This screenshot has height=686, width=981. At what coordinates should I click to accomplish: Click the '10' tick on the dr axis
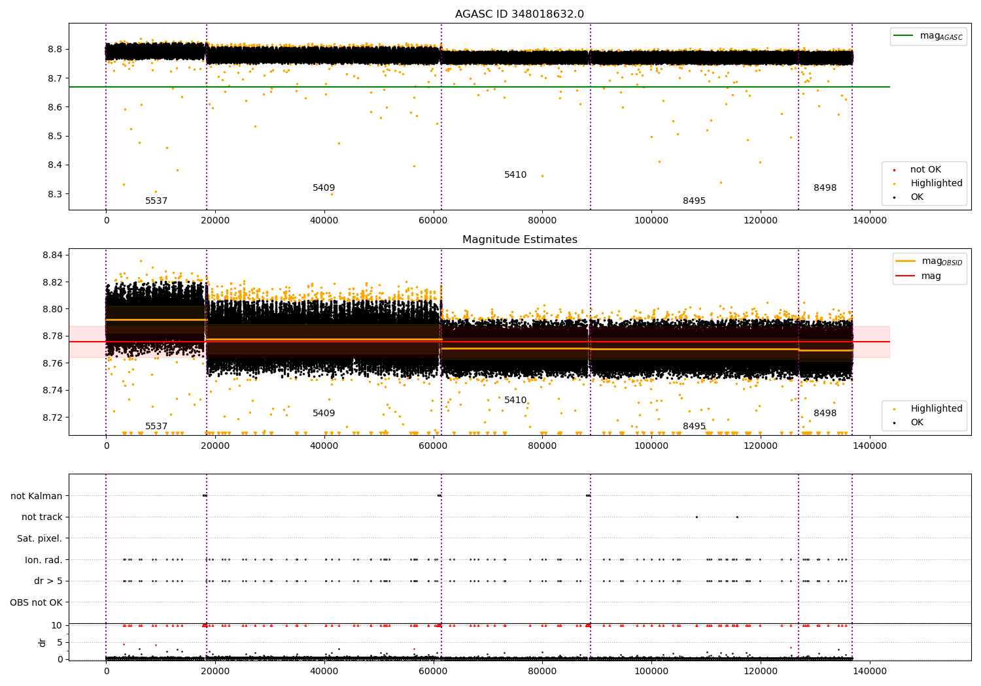pyautogui.click(x=57, y=625)
